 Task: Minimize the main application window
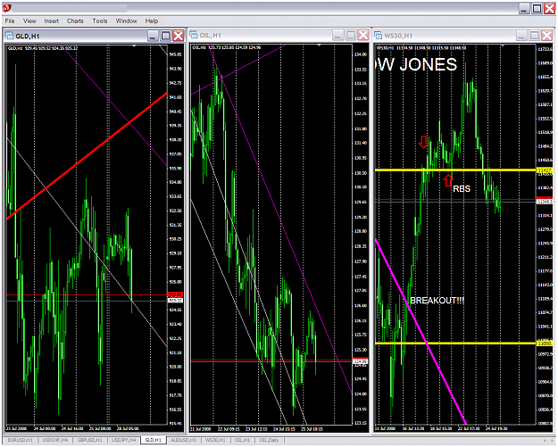click(524, 9)
